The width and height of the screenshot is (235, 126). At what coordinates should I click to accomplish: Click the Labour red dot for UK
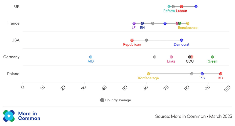click(182, 6)
